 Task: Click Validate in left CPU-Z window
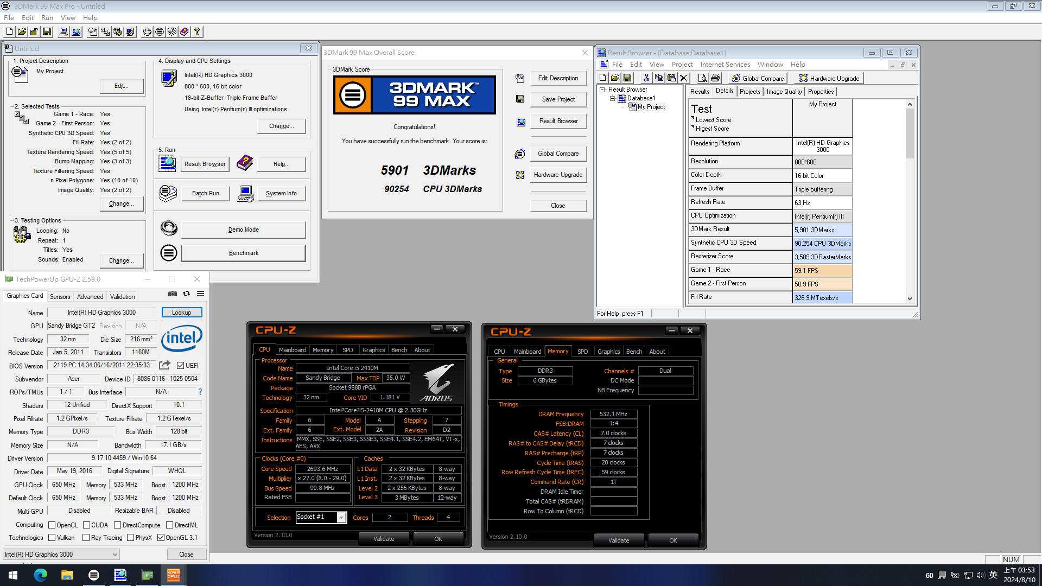[x=384, y=539]
